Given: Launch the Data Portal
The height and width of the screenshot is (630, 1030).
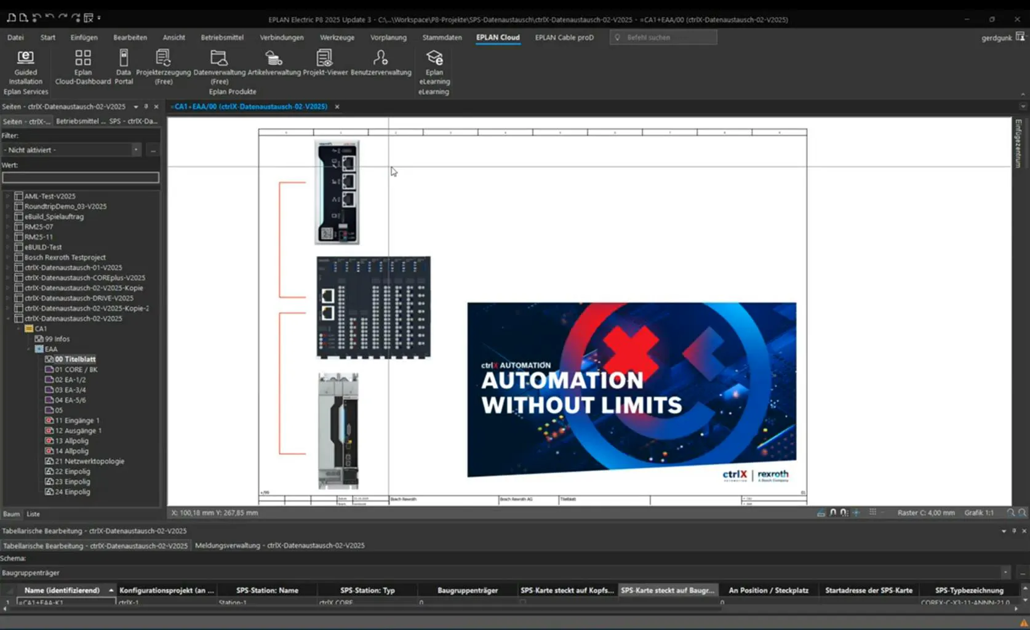Looking at the screenshot, I should click(x=124, y=67).
